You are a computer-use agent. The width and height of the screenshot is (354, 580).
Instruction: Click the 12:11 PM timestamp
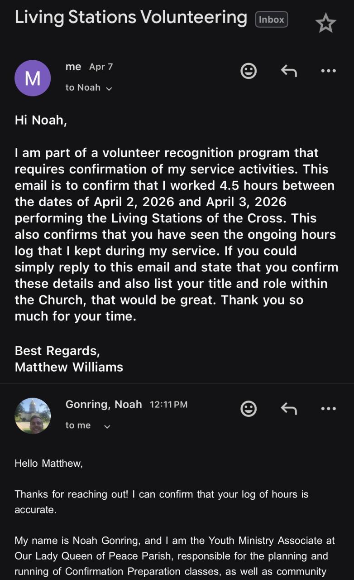[x=168, y=405]
